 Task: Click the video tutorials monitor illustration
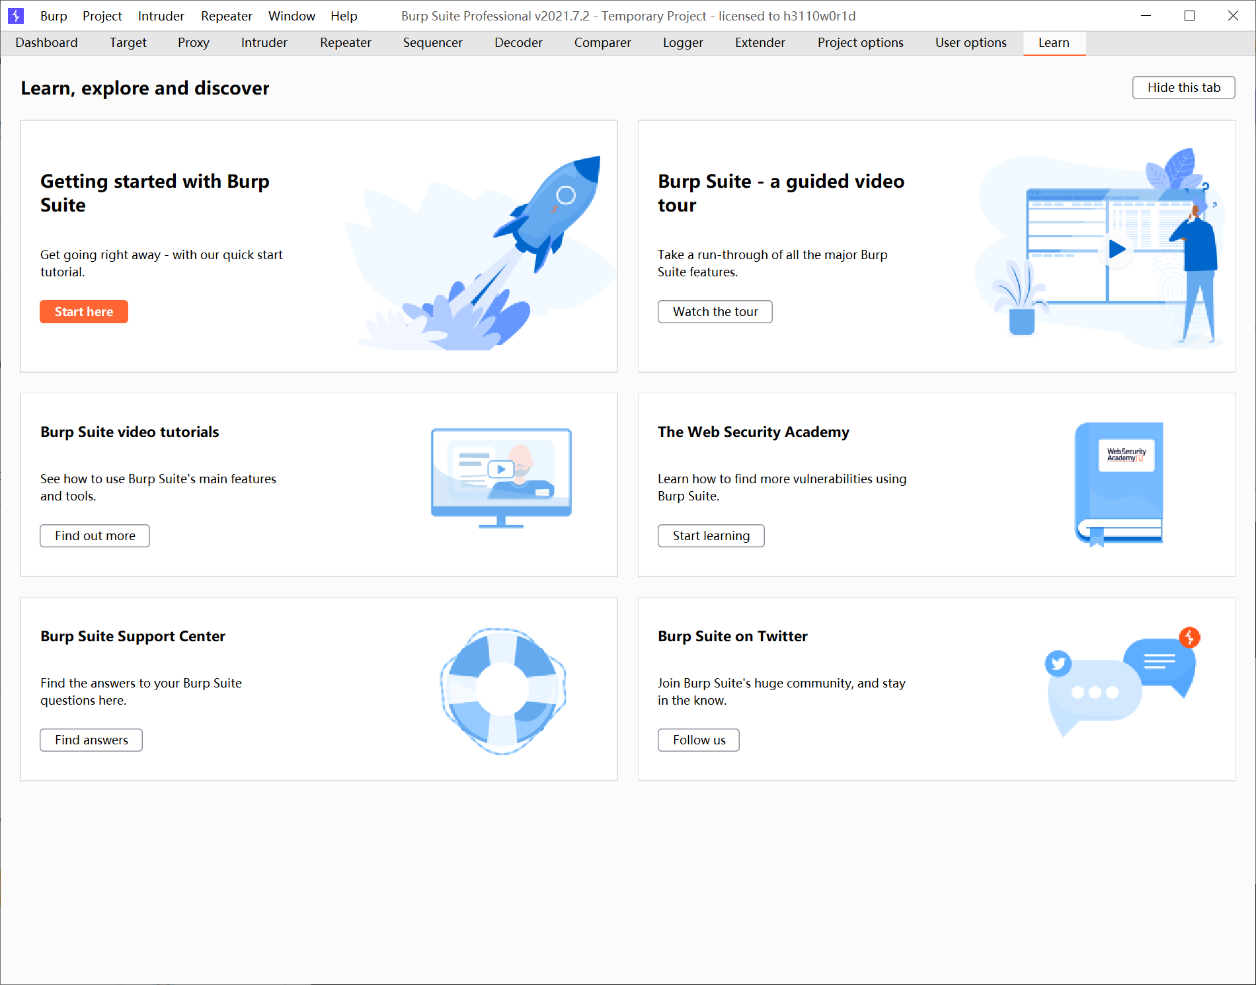point(501,478)
